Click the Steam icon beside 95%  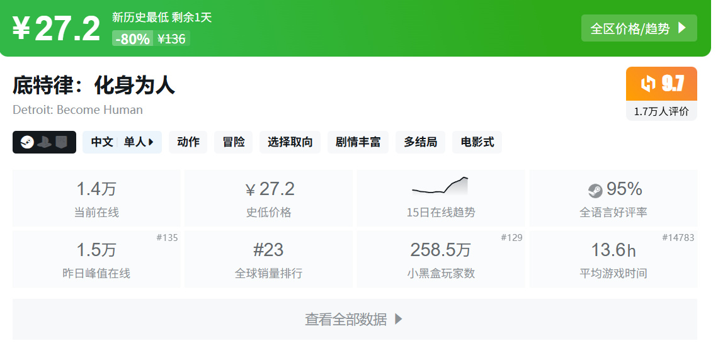pyautogui.click(x=595, y=190)
